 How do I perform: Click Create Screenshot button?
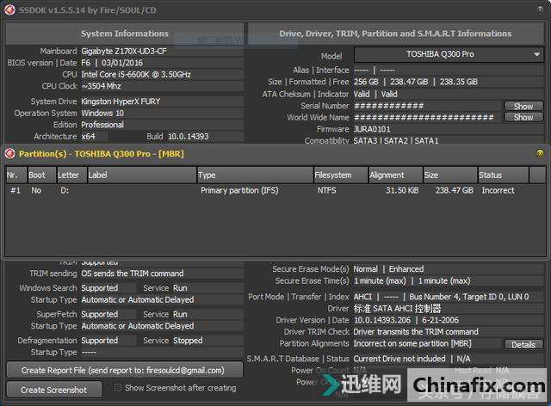point(54,390)
